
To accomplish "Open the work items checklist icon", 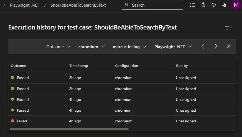I will coord(192,5).
